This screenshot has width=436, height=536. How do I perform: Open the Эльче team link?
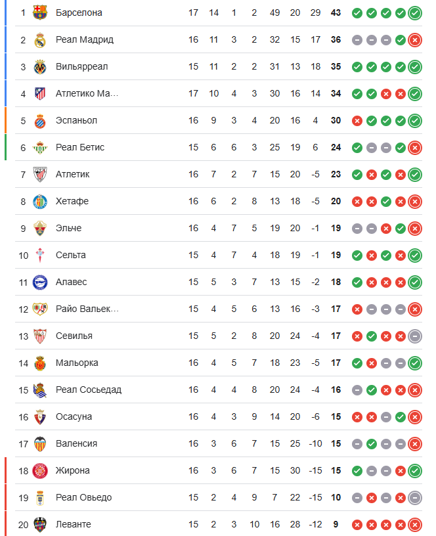68,228
